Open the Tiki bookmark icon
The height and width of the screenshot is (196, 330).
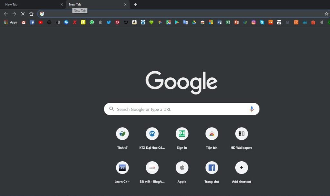[x=305, y=22]
